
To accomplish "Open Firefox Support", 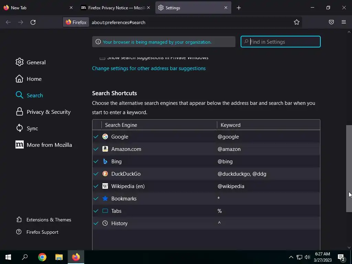I will tap(37, 232).
